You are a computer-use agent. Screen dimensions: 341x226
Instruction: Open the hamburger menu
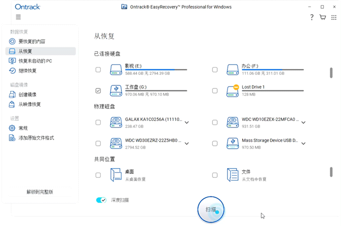point(19,17)
